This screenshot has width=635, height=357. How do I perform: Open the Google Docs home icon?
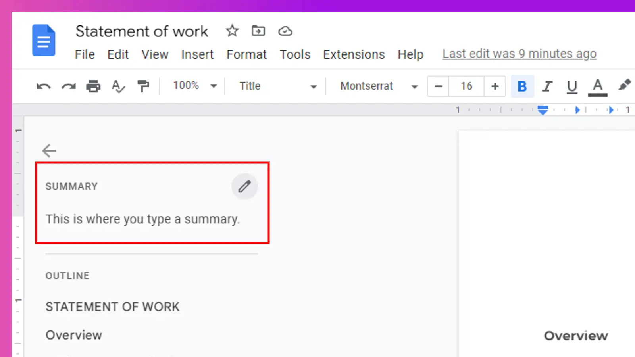tap(44, 40)
